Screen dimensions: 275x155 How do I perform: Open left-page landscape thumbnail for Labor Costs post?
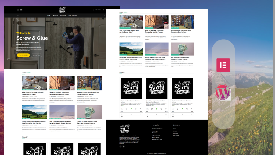click(x=35, y=112)
